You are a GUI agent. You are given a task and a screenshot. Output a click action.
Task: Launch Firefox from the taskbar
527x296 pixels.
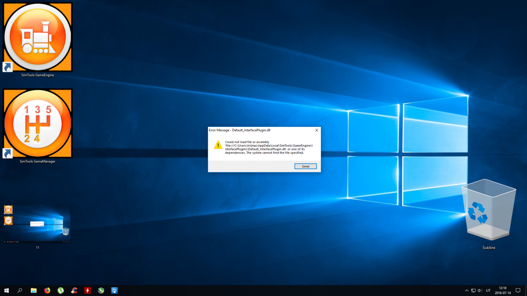(47, 290)
